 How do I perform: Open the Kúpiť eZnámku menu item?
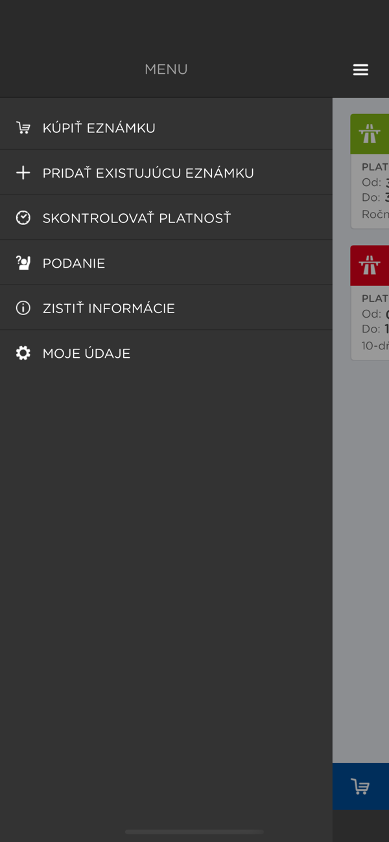99,128
